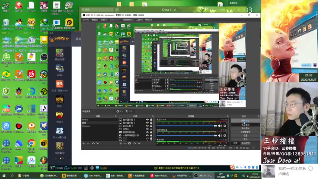Open YY语音 raccoon desktop icon

tap(31, 23)
